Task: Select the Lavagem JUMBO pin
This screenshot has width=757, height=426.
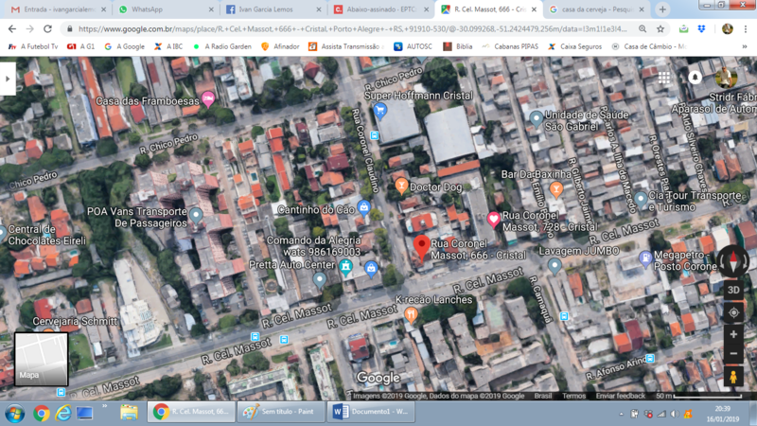Action: pos(555,266)
